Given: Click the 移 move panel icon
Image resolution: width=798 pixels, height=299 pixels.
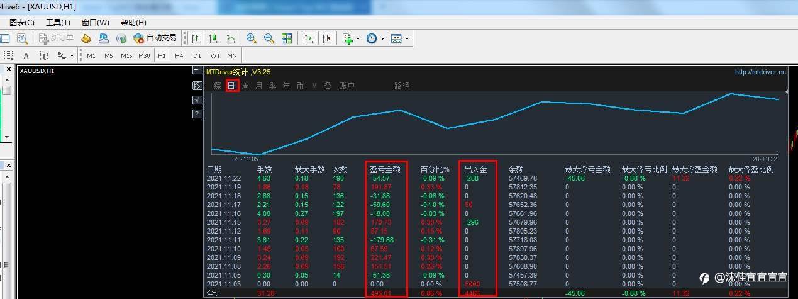Looking at the screenshot, I should [197, 85].
